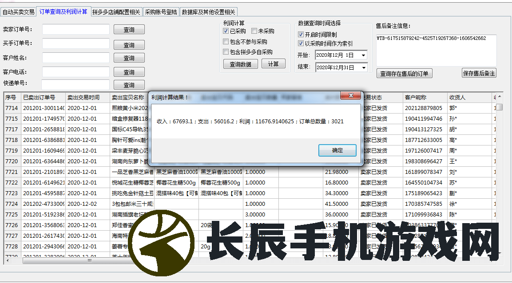This screenshot has height=283, width=512.
Task: Select row with 序号 7715
Action: tap(13, 119)
